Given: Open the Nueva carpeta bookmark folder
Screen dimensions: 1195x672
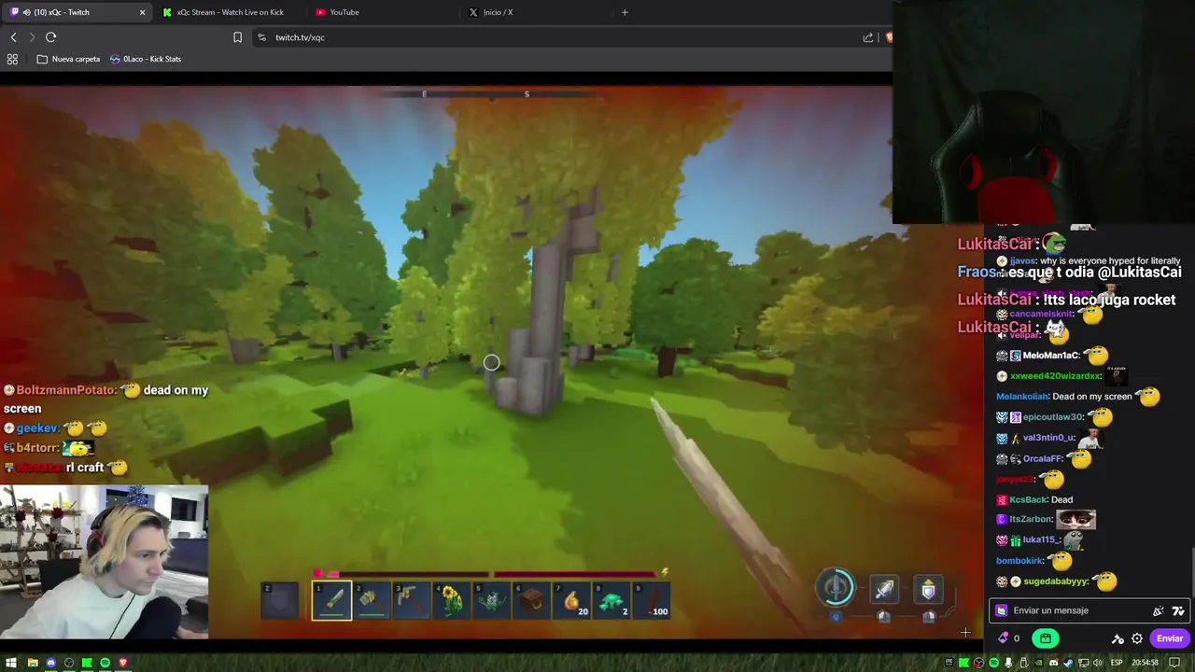Looking at the screenshot, I should pos(68,59).
